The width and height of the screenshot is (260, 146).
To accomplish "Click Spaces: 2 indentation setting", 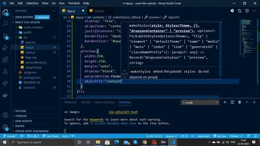I will [x=171, y=136].
